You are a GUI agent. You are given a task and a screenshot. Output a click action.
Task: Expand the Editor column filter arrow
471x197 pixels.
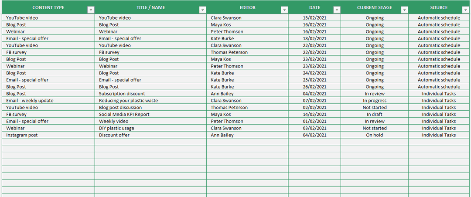point(284,10)
